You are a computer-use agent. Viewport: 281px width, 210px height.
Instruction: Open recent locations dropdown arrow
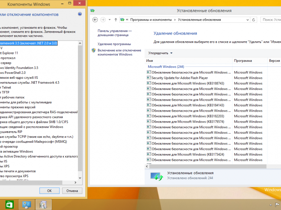tap(110, 20)
